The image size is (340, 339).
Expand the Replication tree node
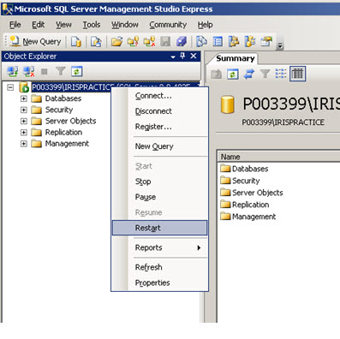click(x=24, y=133)
